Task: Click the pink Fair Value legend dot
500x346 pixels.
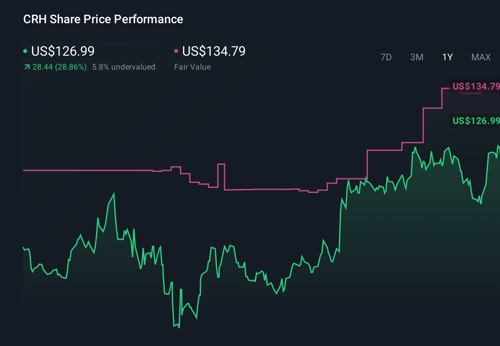Action: tap(176, 50)
